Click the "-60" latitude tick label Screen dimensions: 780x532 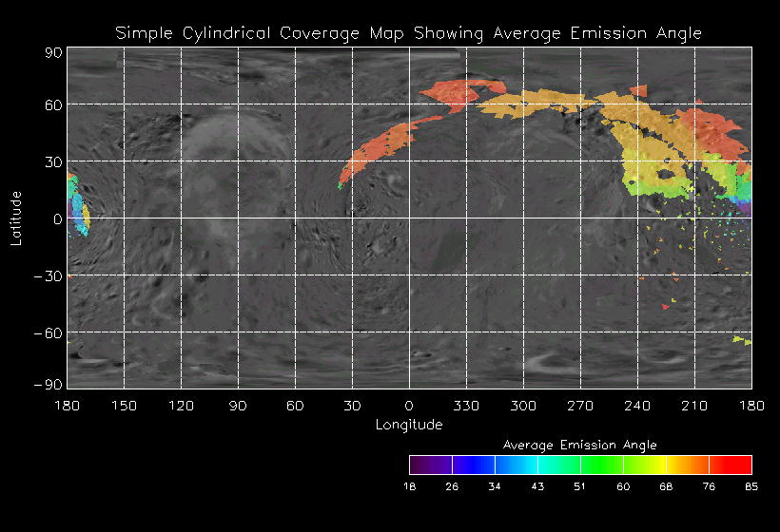48,332
